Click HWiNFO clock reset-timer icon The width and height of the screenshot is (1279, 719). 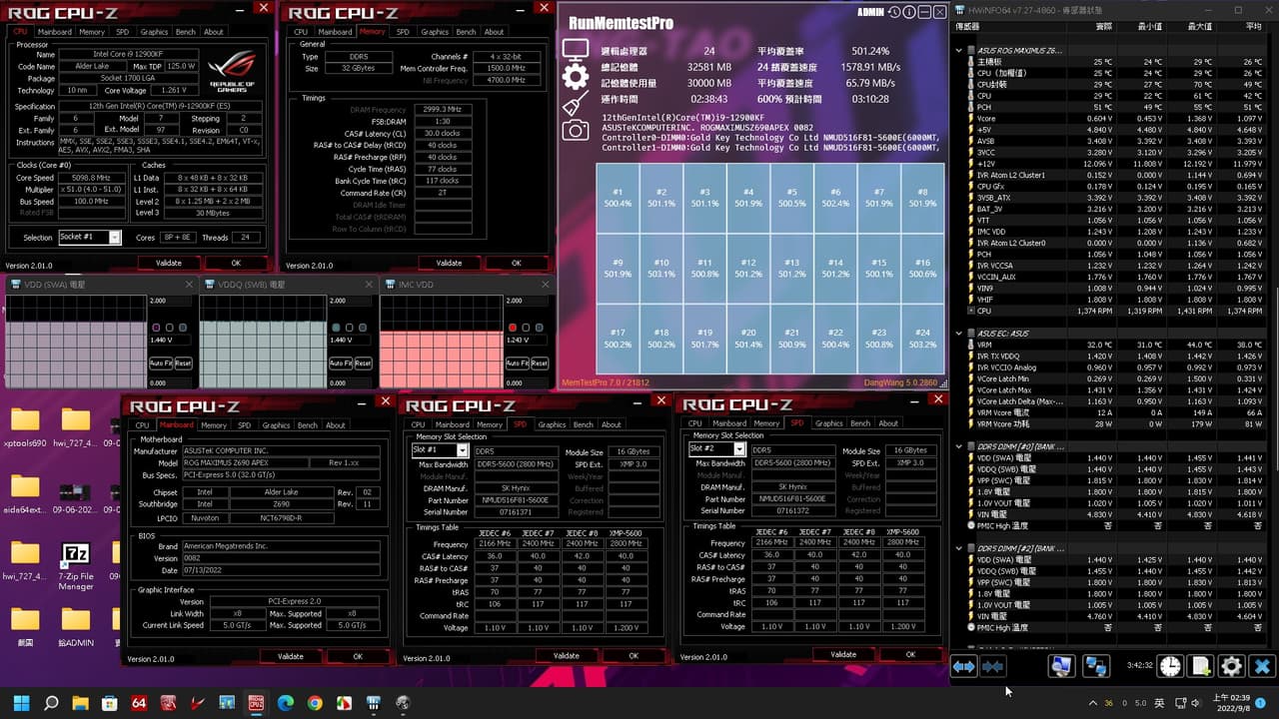pyautogui.click(x=1170, y=666)
